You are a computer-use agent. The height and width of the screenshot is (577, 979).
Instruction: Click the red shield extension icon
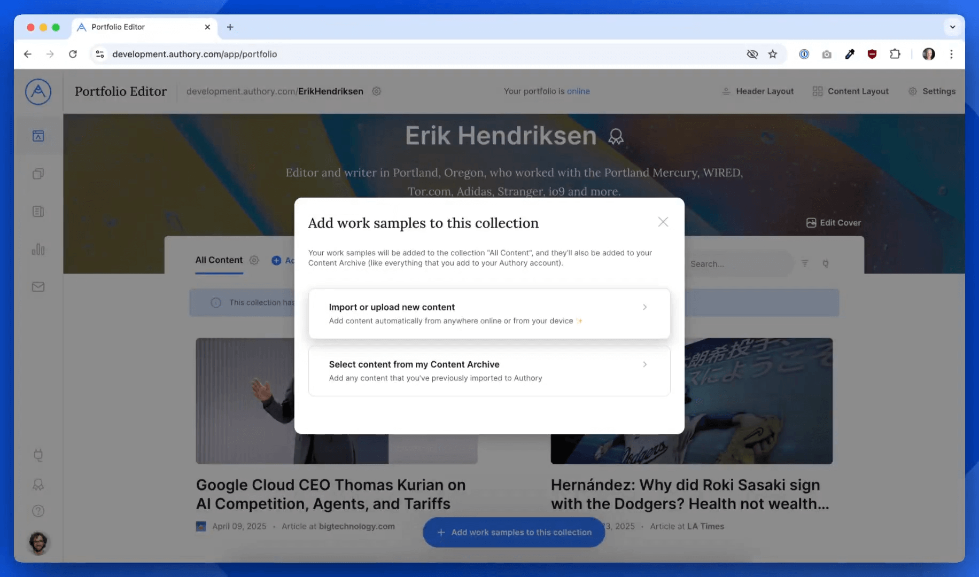click(x=872, y=54)
